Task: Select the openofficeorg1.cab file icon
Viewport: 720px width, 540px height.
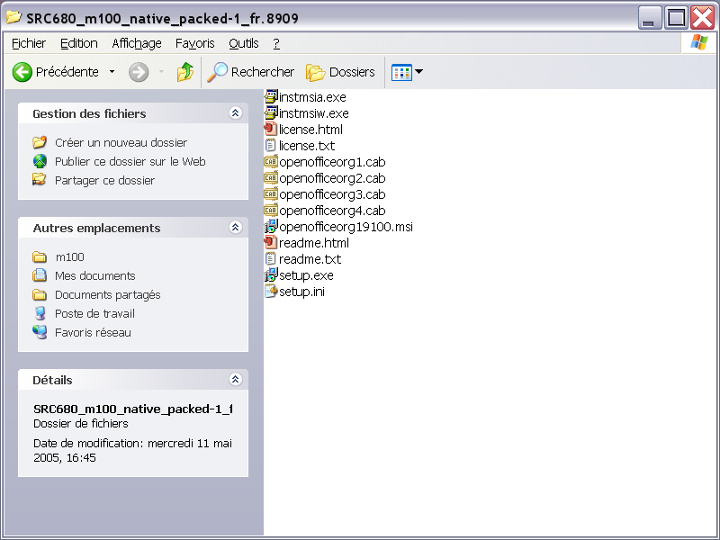Action: tap(271, 162)
